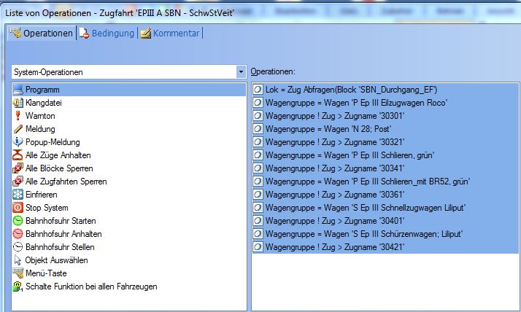Click the Alle Blöcke Sperren icon
The image size is (521, 312).
[x=18, y=168]
